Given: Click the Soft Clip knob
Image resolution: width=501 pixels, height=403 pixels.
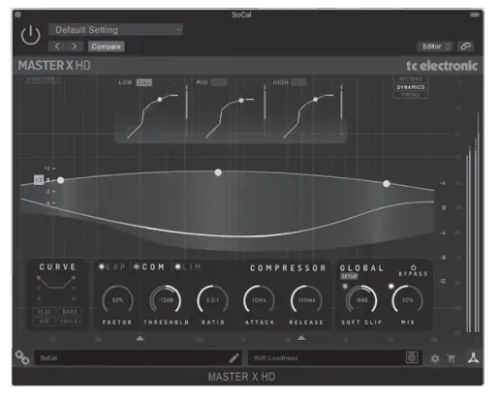Looking at the screenshot, I should click(361, 300).
